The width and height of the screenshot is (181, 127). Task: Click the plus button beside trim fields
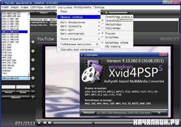pos(33,87)
